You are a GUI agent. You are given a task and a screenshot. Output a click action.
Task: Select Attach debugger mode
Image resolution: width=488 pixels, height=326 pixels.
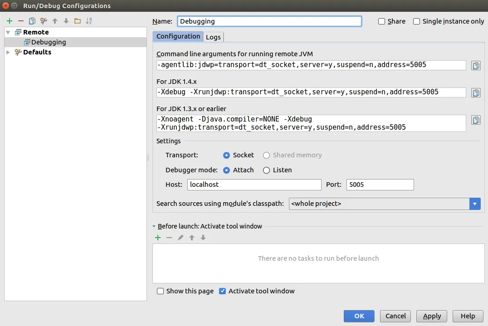227,170
